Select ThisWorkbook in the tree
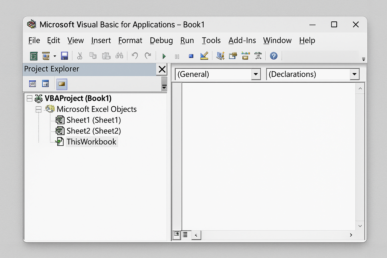 point(91,142)
